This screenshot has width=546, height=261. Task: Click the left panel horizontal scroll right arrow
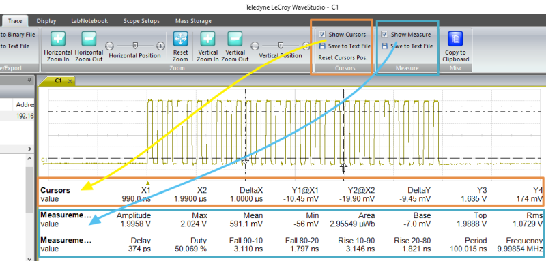29,149
